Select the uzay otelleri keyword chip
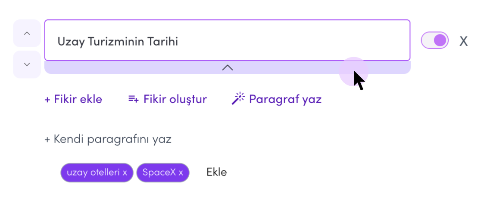Viewport: 487px width, 206px height. (x=97, y=173)
